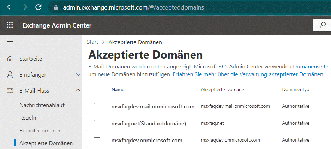Open the Regeln navigation item

(28, 118)
